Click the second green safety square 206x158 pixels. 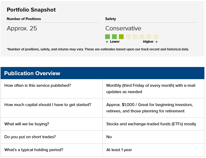pyautogui.click(x=114, y=37)
